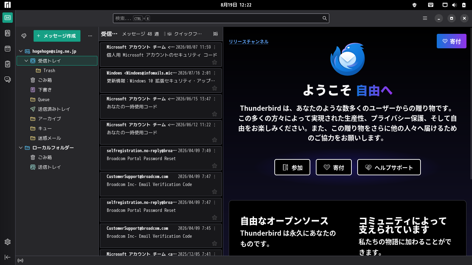The width and height of the screenshot is (472, 265).
Task: Open the Thunderbird hamburger app menu
Action: click(425, 18)
